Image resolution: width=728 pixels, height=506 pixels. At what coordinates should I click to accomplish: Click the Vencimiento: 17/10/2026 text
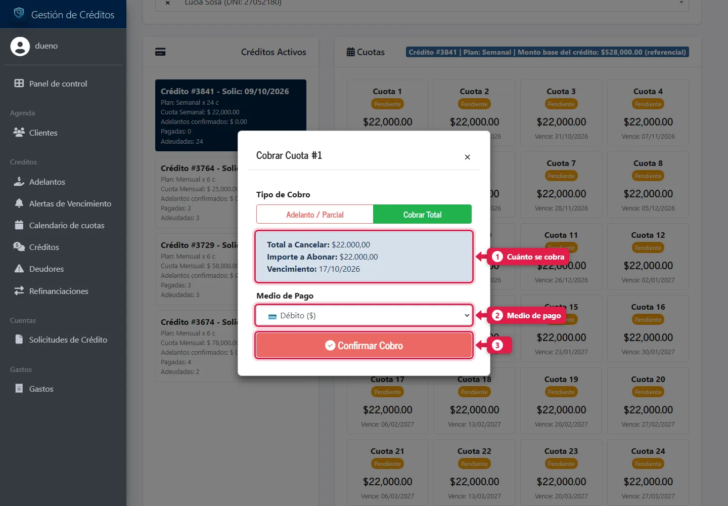[x=313, y=269]
